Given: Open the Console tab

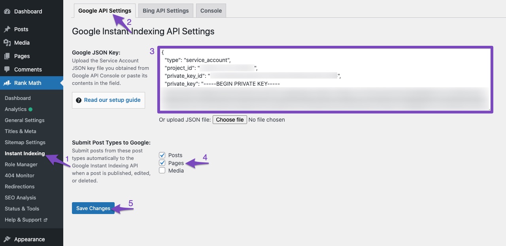Looking at the screenshot, I should tap(211, 11).
